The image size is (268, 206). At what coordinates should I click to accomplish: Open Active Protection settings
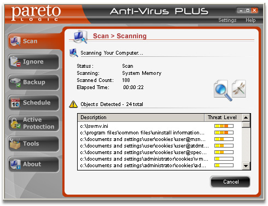coord(34,123)
